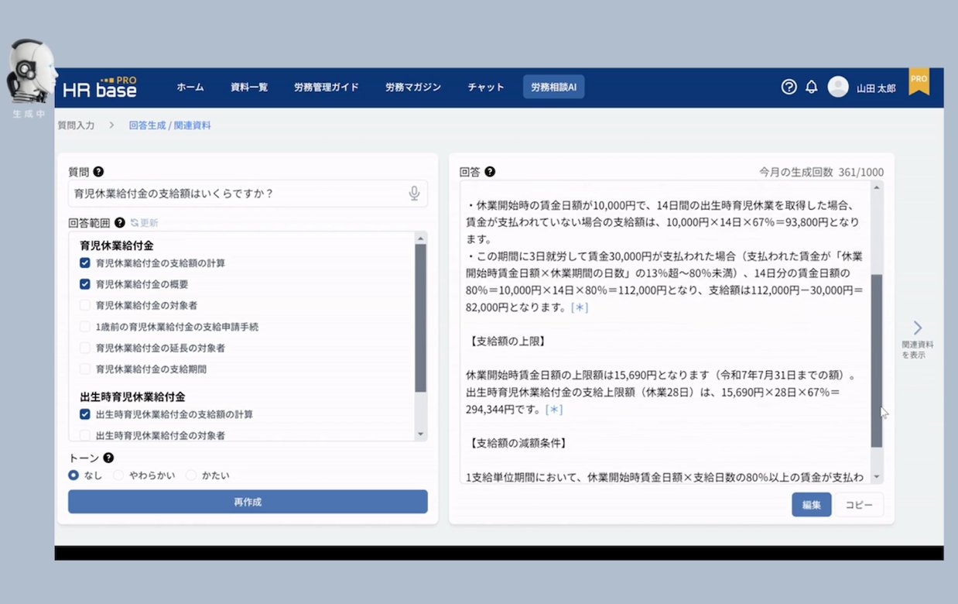Check 1歳前の育児休業給付金の支給申請手続

click(x=85, y=327)
